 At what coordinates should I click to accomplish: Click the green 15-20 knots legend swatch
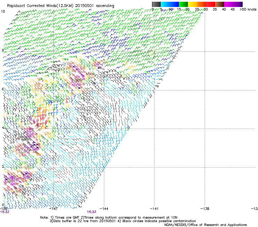[x=183, y=4]
